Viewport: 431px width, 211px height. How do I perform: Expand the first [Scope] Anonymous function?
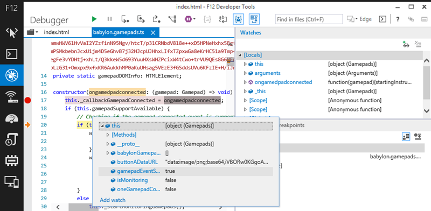[246, 100]
